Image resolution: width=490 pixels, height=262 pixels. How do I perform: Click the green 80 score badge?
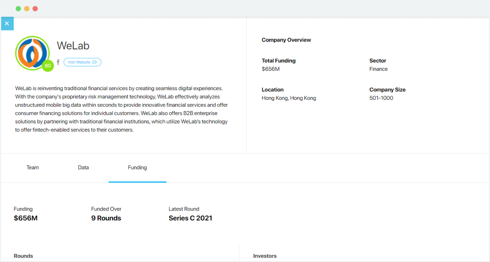(x=48, y=66)
